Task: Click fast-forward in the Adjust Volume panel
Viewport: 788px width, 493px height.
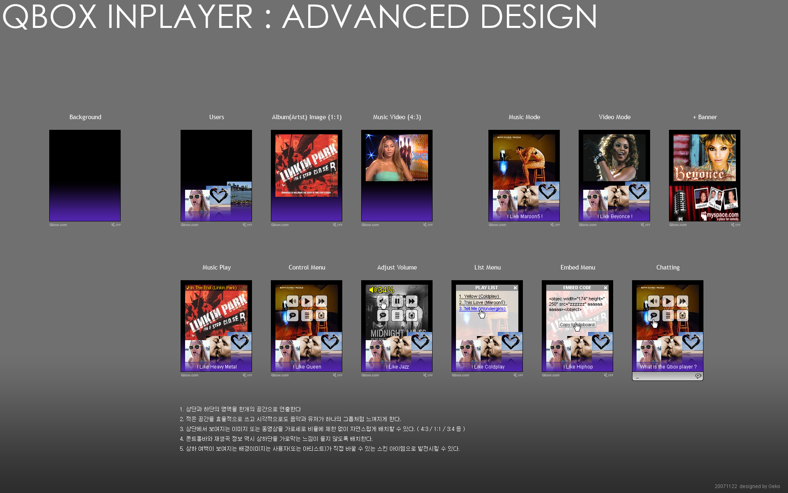Action: coord(412,301)
